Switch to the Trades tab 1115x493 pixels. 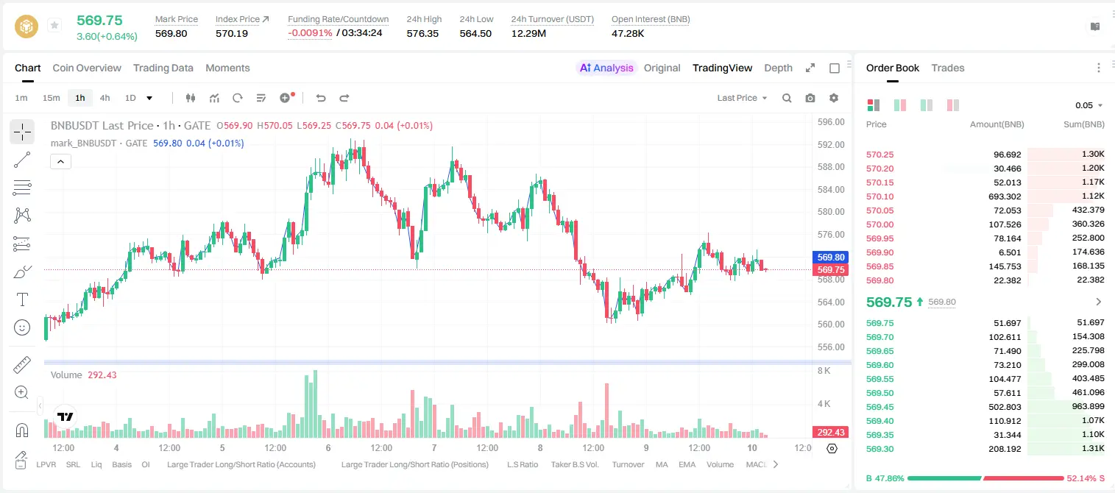(947, 68)
